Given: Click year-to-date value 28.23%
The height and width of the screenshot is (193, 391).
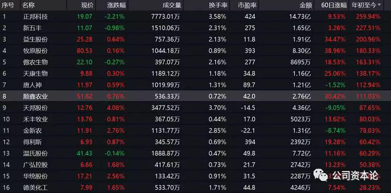Looking at the screenshot, I should tap(370, 188).
